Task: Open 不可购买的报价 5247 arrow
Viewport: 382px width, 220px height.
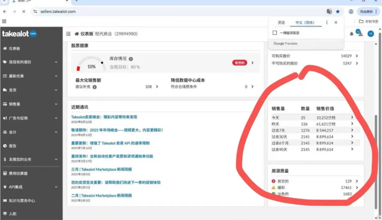Action: 357,63
